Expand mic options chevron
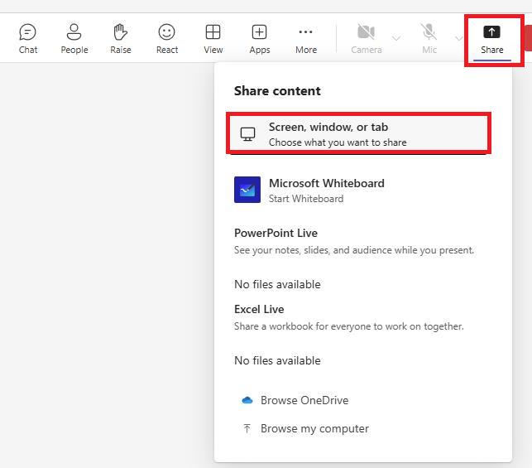 click(x=458, y=38)
